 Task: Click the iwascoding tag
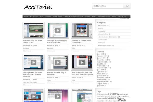111,98
